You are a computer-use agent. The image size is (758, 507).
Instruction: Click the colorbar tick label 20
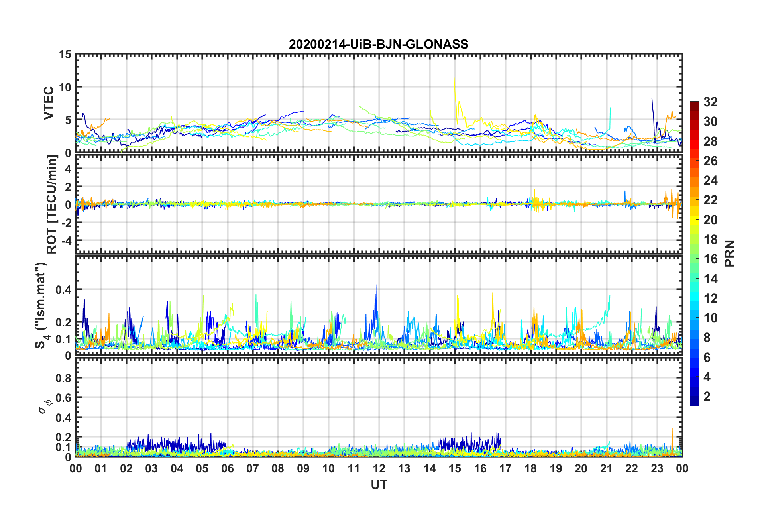(711, 220)
